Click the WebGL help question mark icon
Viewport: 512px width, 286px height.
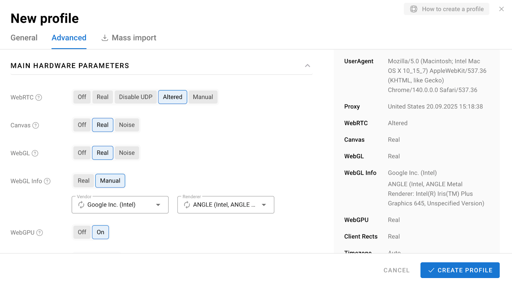[35, 153]
